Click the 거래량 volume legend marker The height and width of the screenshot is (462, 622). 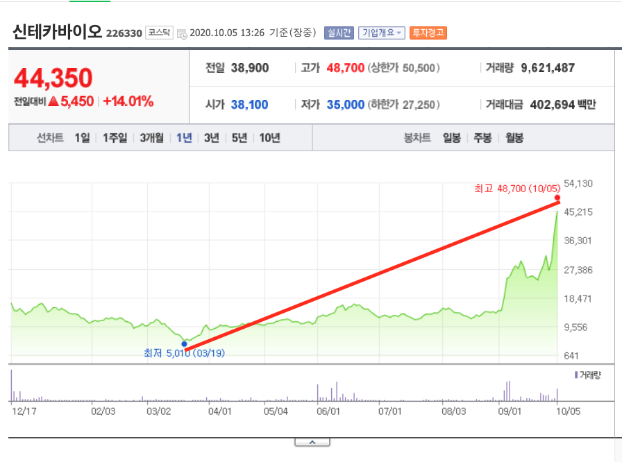[x=576, y=375]
